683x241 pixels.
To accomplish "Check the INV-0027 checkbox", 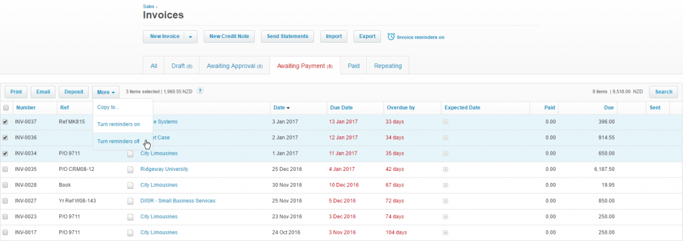I will click(x=5, y=201).
